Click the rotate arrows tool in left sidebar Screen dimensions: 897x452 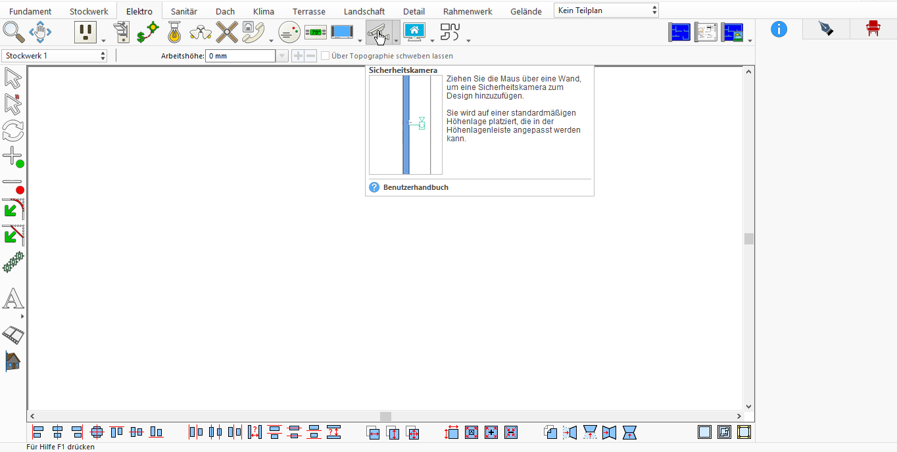pyautogui.click(x=13, y=130)
